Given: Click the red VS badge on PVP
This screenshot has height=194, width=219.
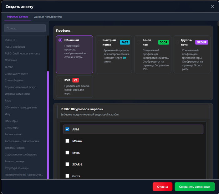Looking at the screenshot, I should point(75,80).
